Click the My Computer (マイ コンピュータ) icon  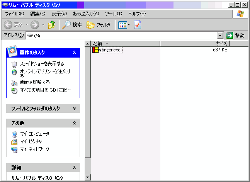click(14, 134)
